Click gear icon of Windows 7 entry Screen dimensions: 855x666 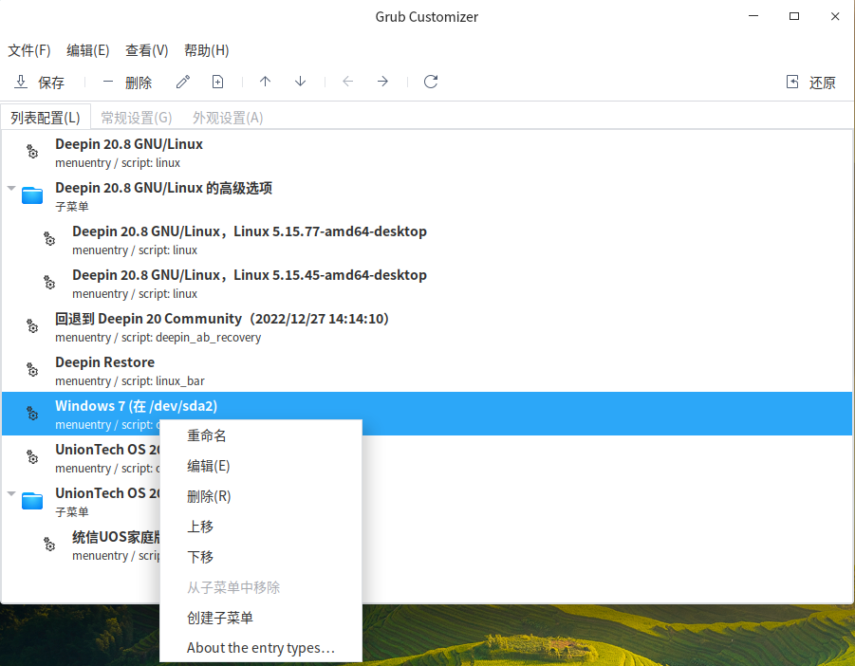click(32, 413)
